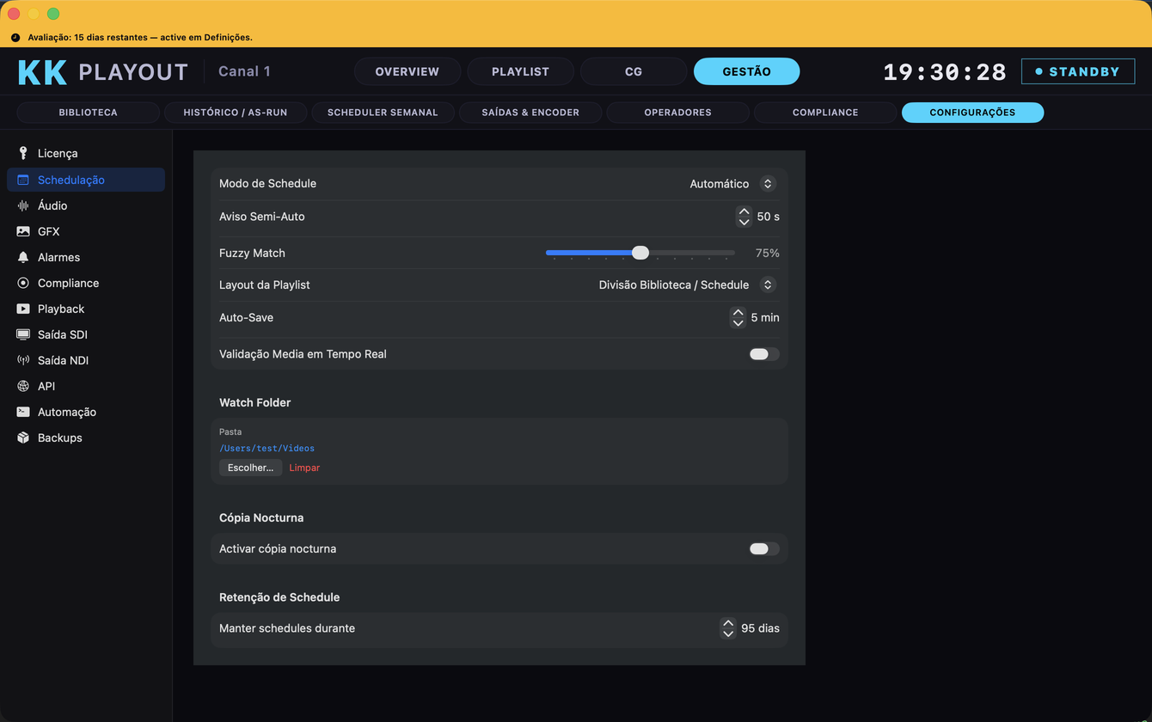Click the Escolher... folder button
The height and width of the screenshot is (722, 1152).
(250, 468)
